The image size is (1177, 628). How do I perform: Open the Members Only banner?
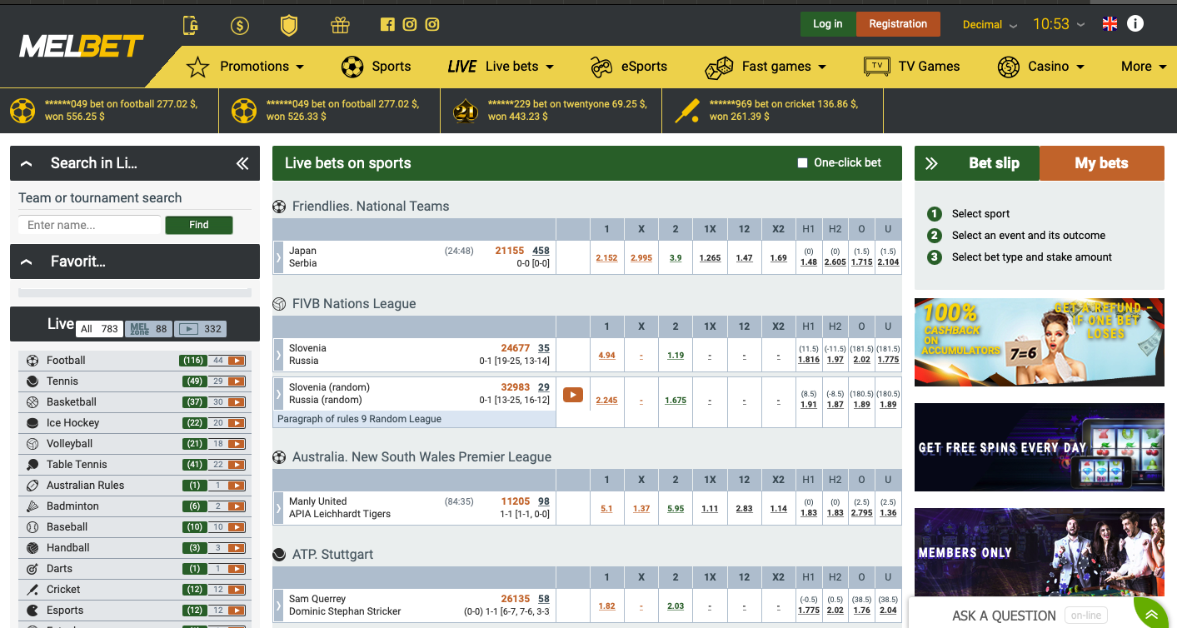[x=1039, y=552]
